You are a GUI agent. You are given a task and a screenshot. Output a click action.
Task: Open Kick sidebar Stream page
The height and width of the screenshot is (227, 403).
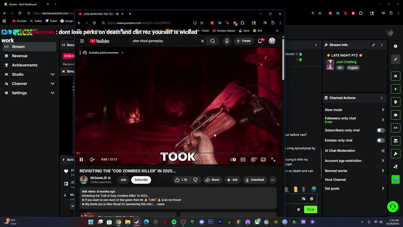point(30,47)
